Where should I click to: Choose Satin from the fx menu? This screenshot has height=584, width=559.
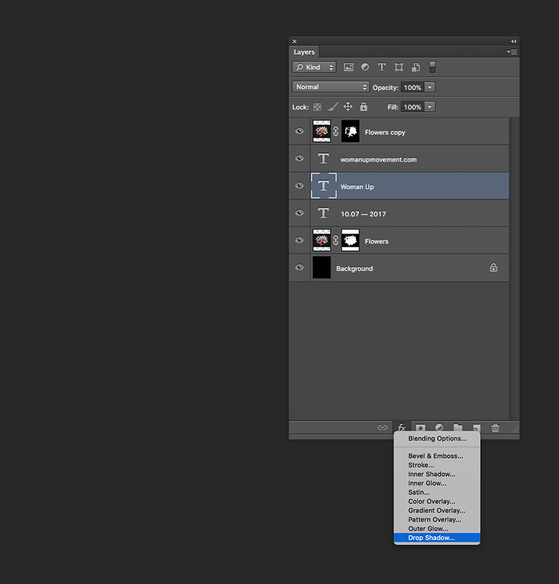click(x=437, y=493)
